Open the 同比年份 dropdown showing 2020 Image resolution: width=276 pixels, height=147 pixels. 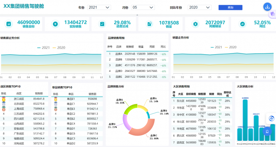199,7
